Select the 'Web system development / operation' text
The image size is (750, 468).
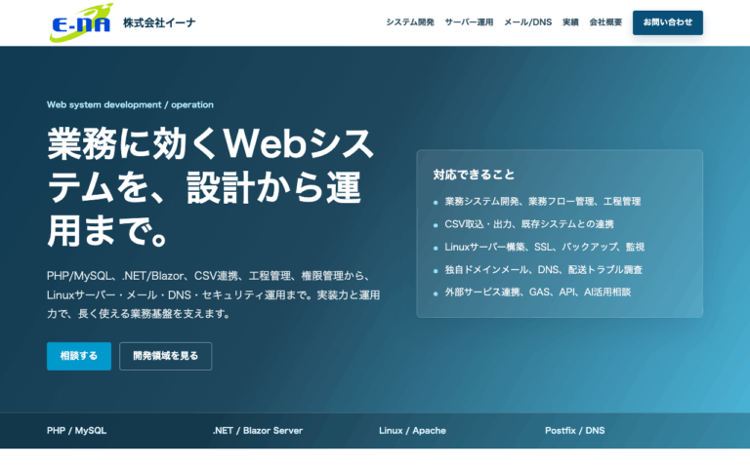130,104
